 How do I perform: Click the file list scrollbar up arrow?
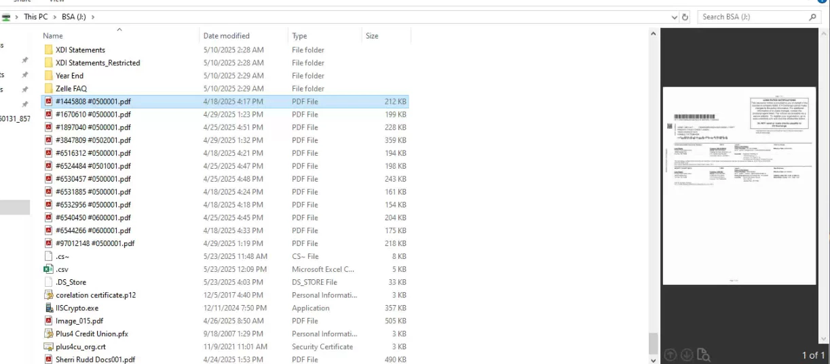(x=654, y=34)
